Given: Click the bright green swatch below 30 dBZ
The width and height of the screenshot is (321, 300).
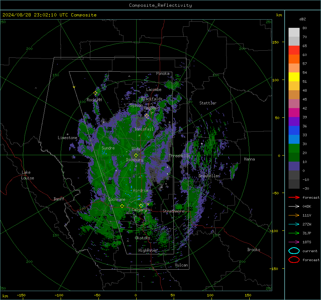Looking at the screenshot, I should pos(294,148).
